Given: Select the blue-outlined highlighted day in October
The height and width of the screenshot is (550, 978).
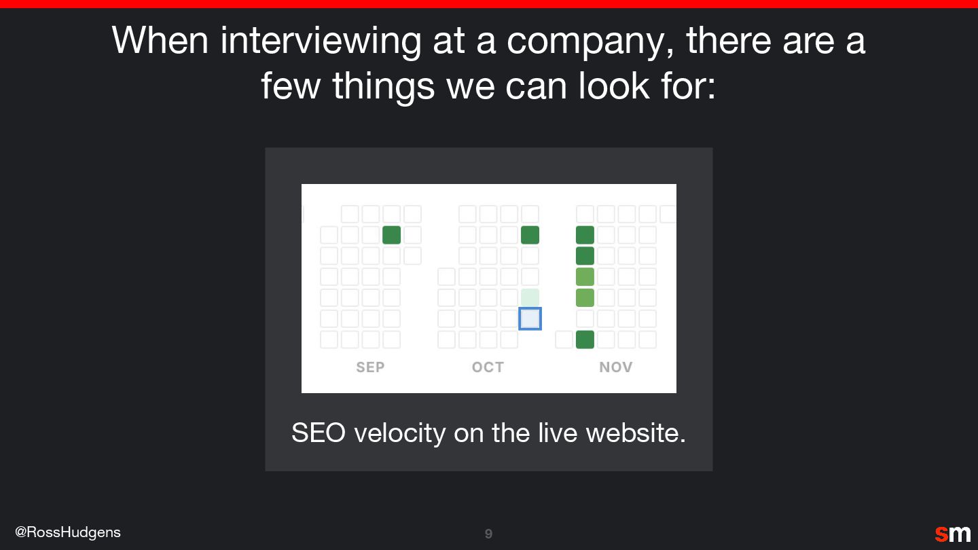Looking at the screenshot, I should pos(530,318).
